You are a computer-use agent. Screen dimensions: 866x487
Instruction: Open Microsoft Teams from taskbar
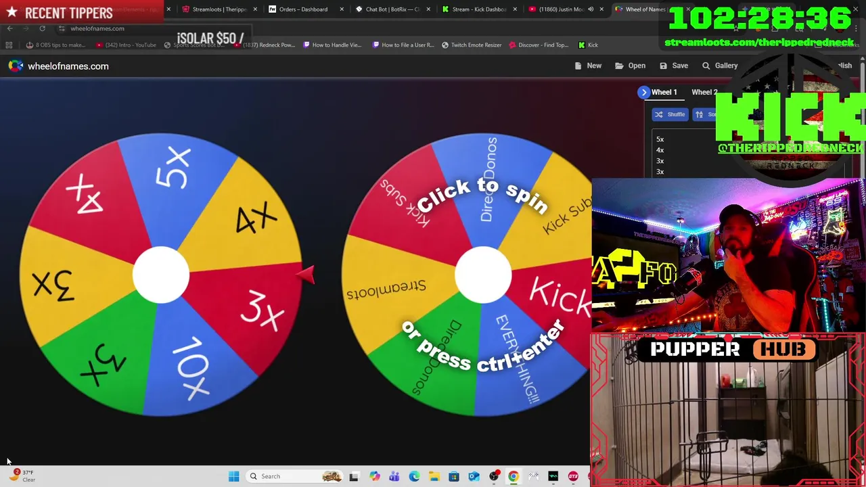(394, 476)
